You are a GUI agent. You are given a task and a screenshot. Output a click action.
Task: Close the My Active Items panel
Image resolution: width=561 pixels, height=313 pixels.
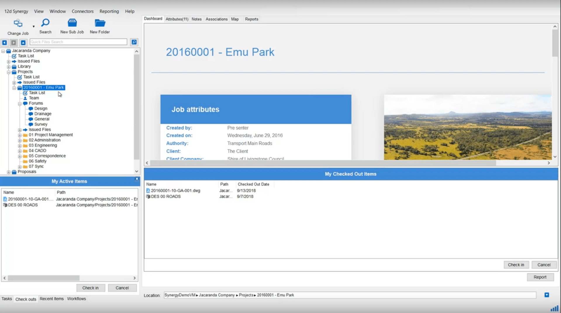point(137,179)
